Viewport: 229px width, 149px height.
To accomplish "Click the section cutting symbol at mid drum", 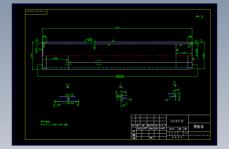I will (x=99, y=62).
